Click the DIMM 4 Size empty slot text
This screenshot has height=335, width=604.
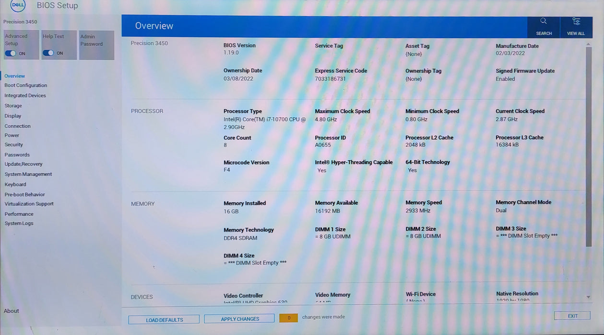click(x=255, y=263)
